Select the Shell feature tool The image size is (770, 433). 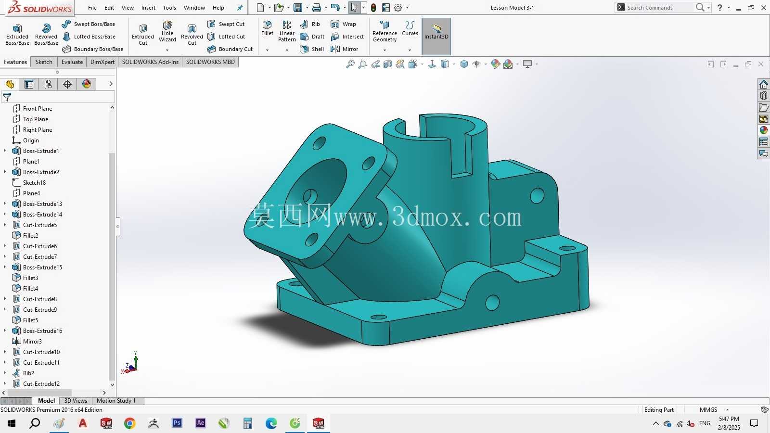312,49
